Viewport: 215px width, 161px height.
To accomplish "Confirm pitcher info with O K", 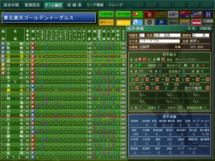I will click(x=191, y=28).
